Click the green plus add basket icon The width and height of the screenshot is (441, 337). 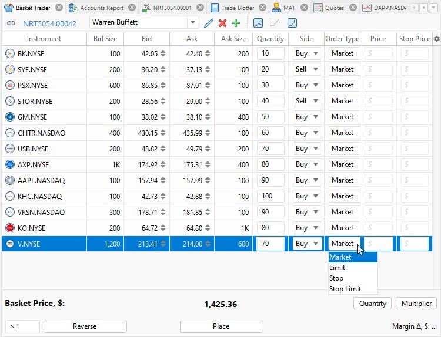[x=236, y=23]
